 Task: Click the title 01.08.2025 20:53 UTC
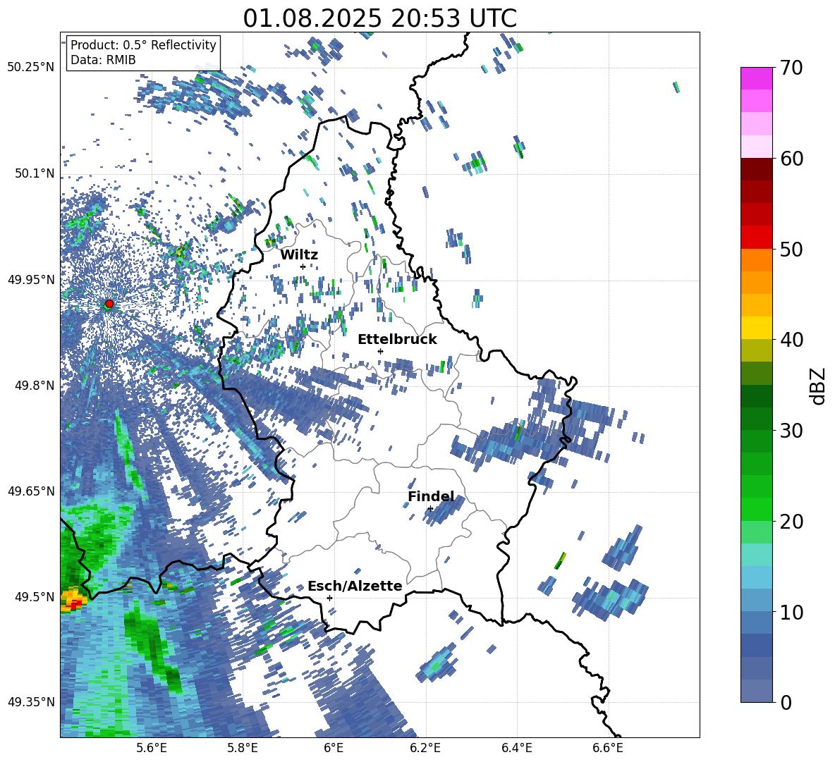(x=379, y=18)
